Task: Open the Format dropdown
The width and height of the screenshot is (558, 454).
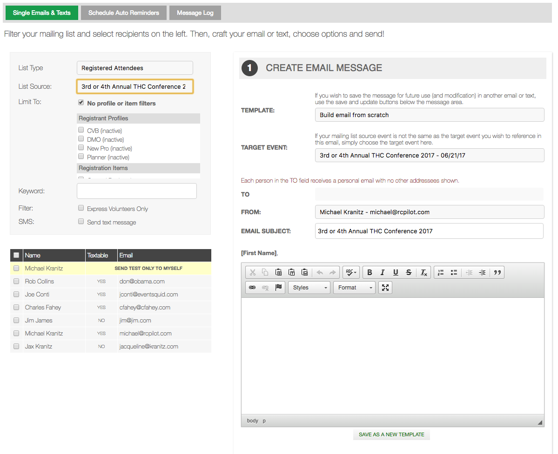Action: click(x=355, y=288)
